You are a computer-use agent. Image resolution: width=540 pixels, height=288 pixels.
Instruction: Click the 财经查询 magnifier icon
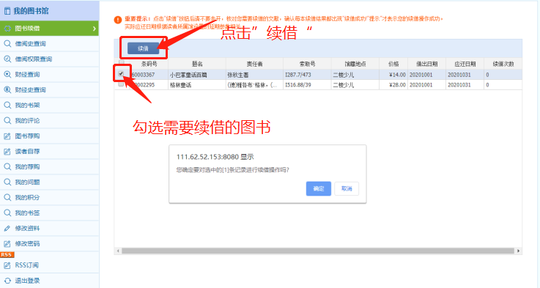(x=7, y=75)
